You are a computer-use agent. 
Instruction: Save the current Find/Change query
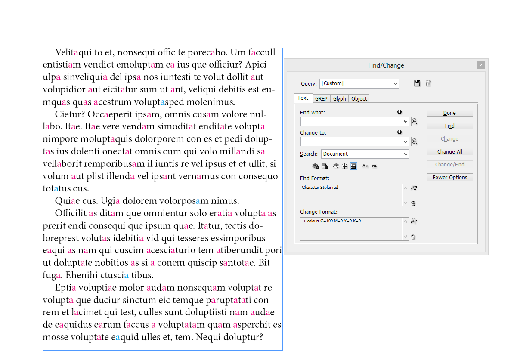[x=417, y=83]
